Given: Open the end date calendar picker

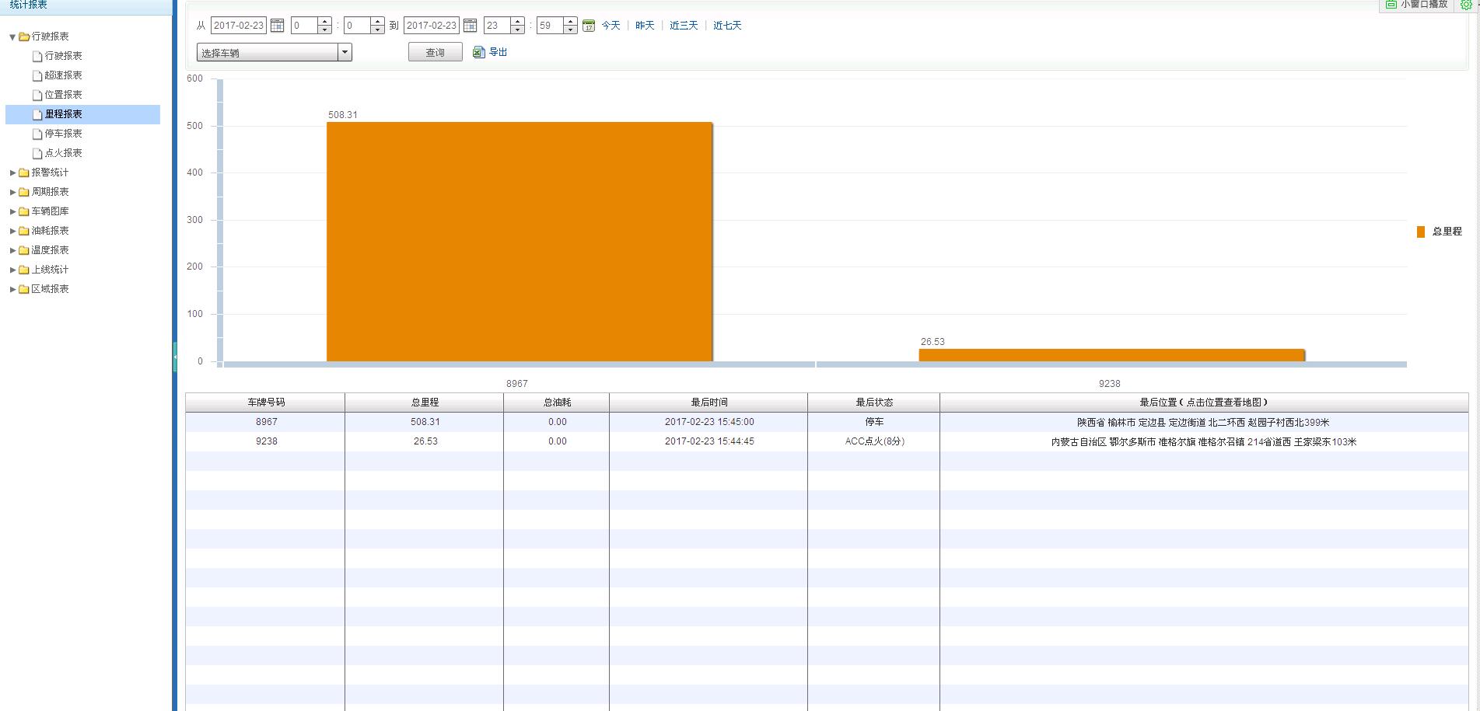Looking at the screenshot, I should [x=470, y=25].
